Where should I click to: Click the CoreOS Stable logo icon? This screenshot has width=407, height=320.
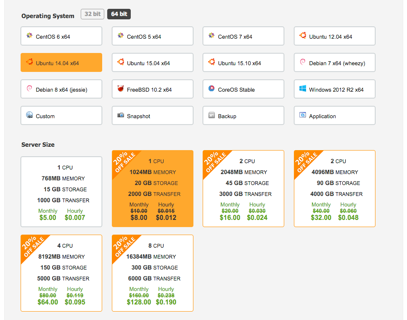pyautogui.click(x=211, y=89)
